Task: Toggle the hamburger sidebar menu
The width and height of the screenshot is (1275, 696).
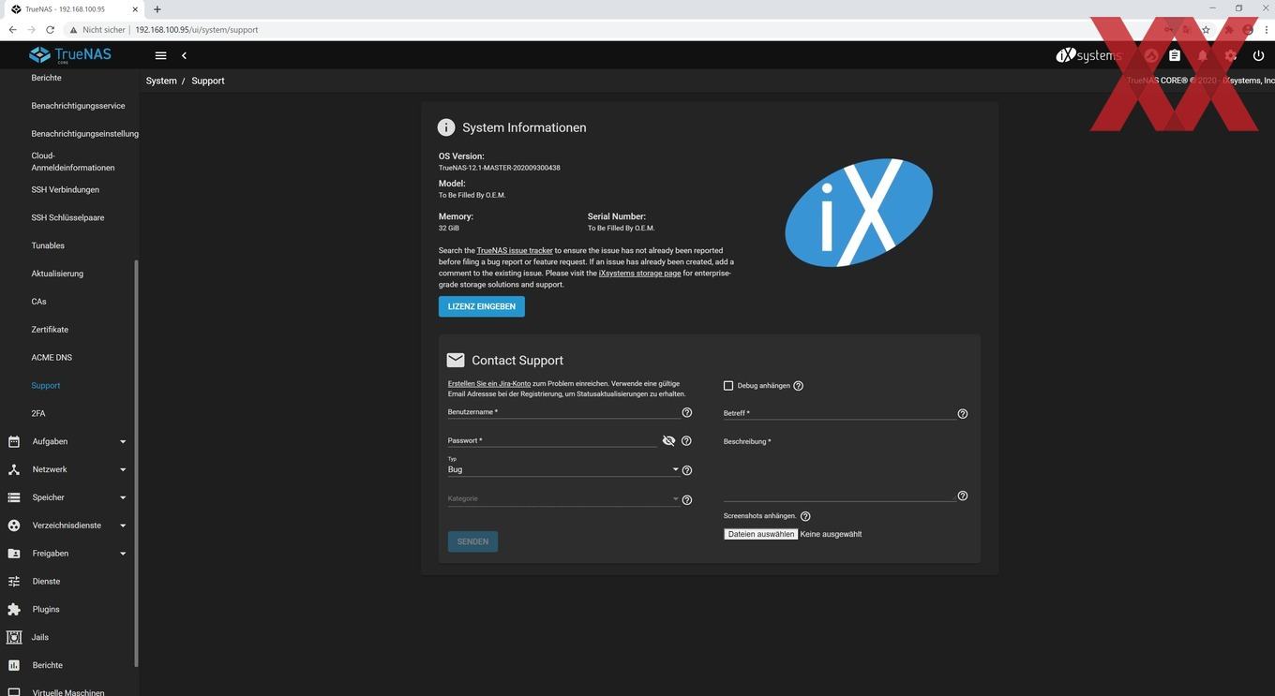Action: click(x=160, y=55)
